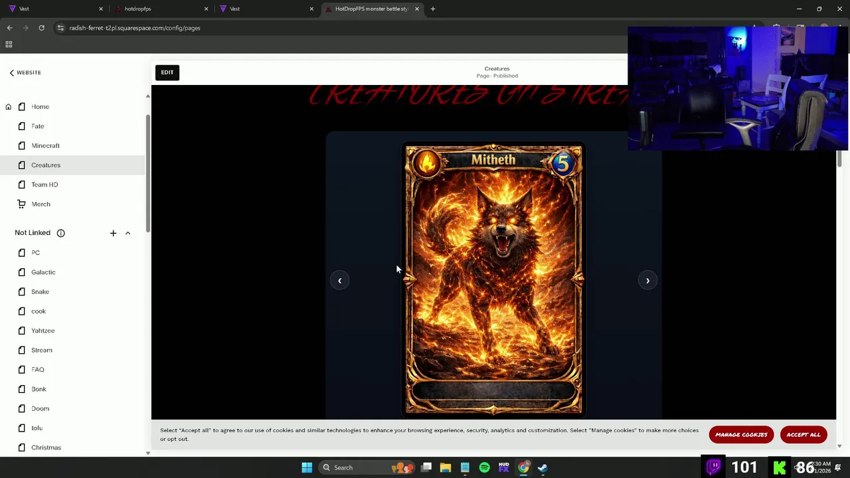
Task: Click the page preview vertical scrollbar thumb
Action: click(x=839, y=159)
